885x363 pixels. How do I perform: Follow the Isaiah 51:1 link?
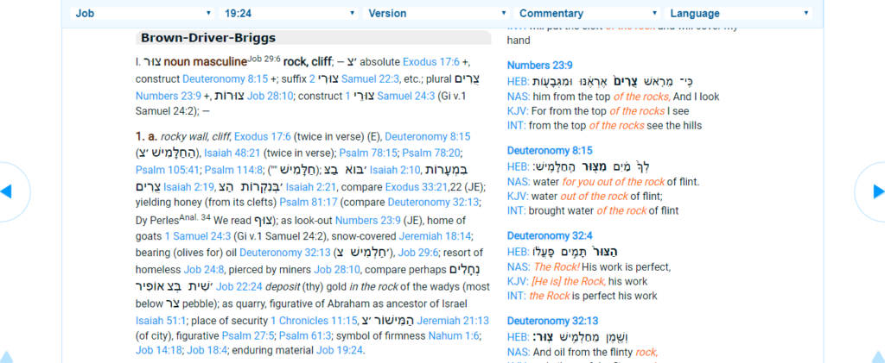pyautogui.click(x=160, y=322)
